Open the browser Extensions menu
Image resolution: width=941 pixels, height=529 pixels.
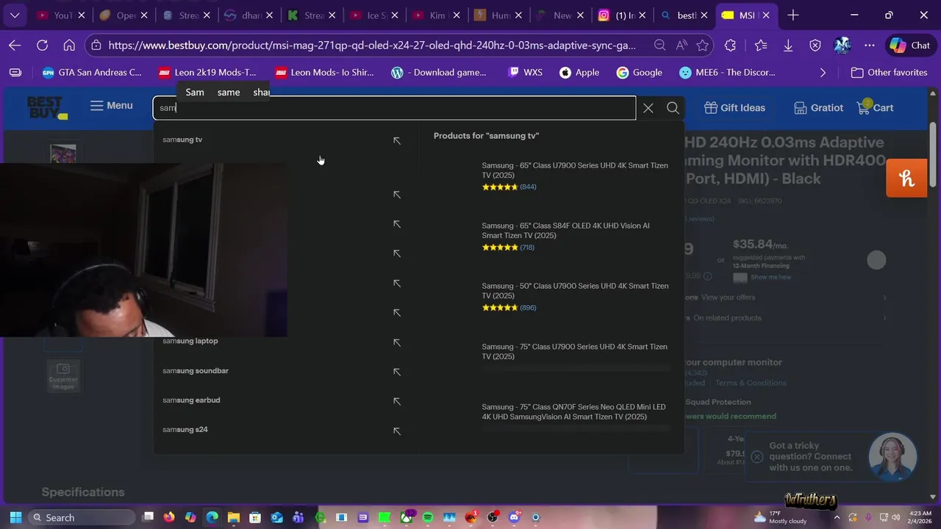click(730, 46)
